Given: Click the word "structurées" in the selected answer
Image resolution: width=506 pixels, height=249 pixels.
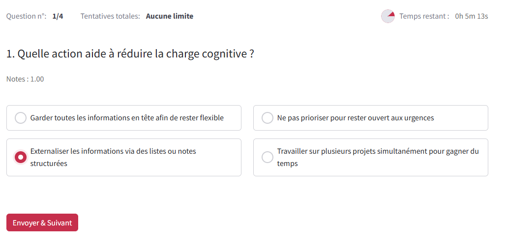Looking at the screenshot, I should [49, 164].
